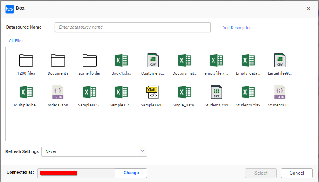
Task: Pick the Doctors_list Excel file
Action: tap(185, 61)
